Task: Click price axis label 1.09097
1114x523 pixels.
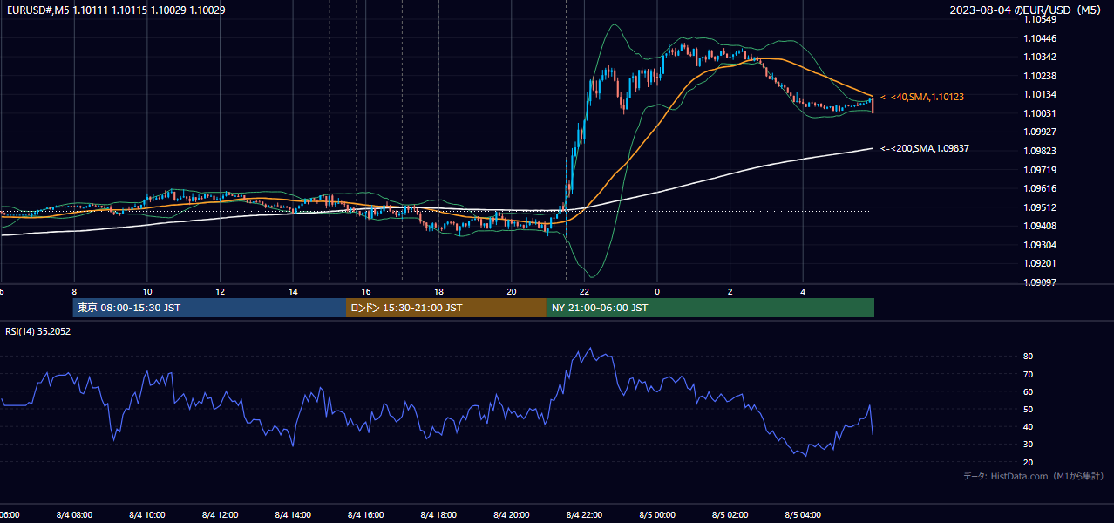Action: tap(1041, 282)
